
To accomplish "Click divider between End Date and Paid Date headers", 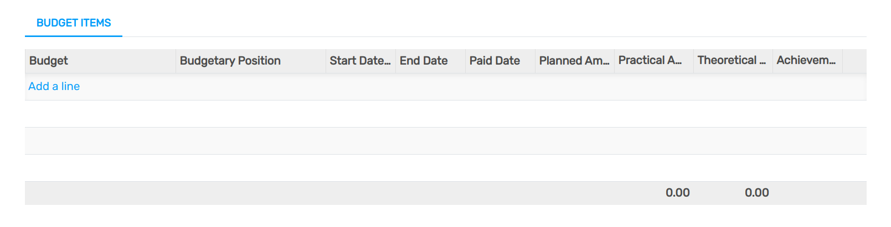I will pyautogui.click(x=465, y=61).
